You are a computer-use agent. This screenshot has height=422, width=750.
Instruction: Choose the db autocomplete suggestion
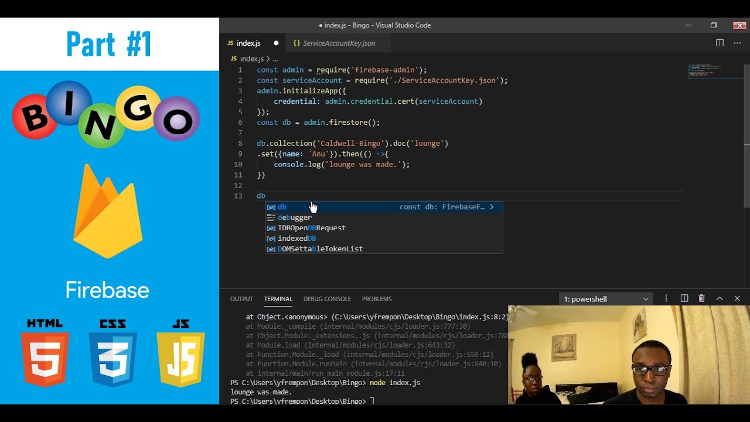[x=384, y=207]
